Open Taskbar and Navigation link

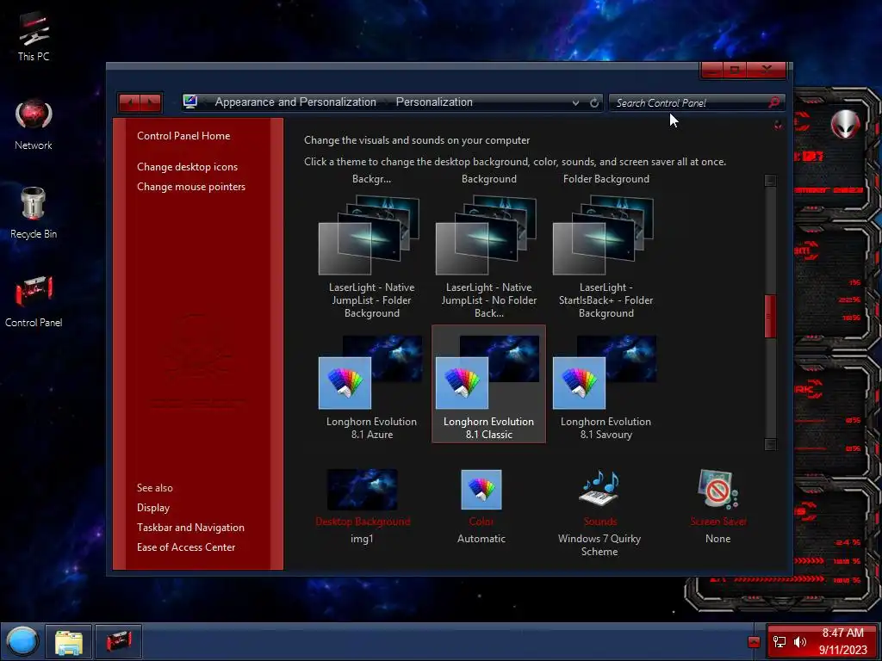pyautogui.click(x=190, y=528)
